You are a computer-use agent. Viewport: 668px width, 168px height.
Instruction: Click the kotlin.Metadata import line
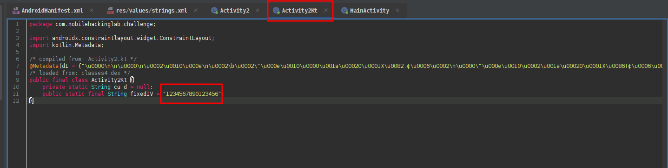coord(66,45)
